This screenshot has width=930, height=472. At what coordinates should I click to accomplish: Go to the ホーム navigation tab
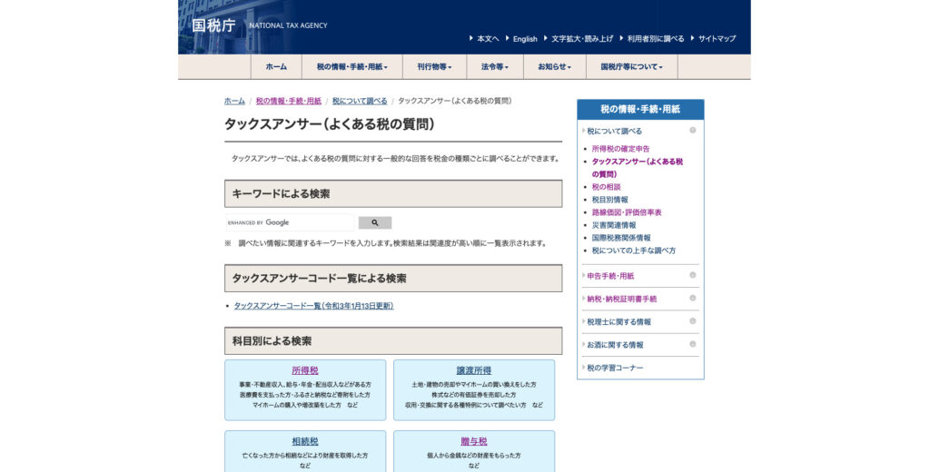(276, 67)
